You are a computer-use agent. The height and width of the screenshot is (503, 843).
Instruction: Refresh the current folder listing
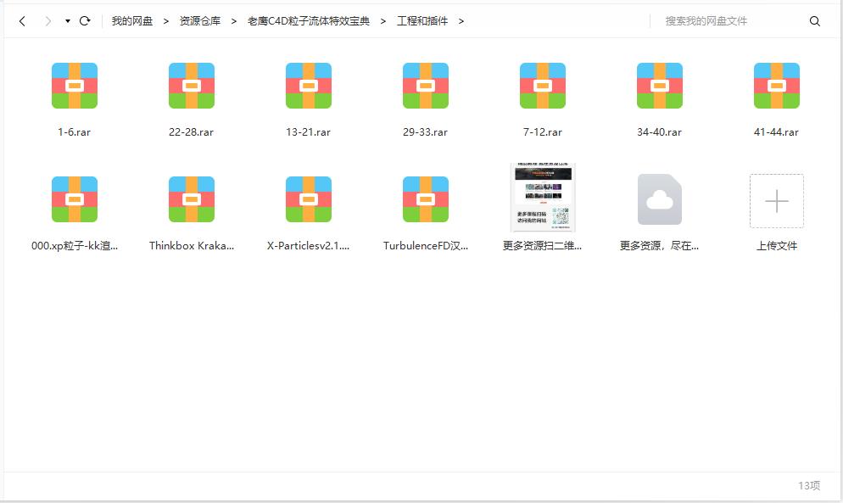85,21
